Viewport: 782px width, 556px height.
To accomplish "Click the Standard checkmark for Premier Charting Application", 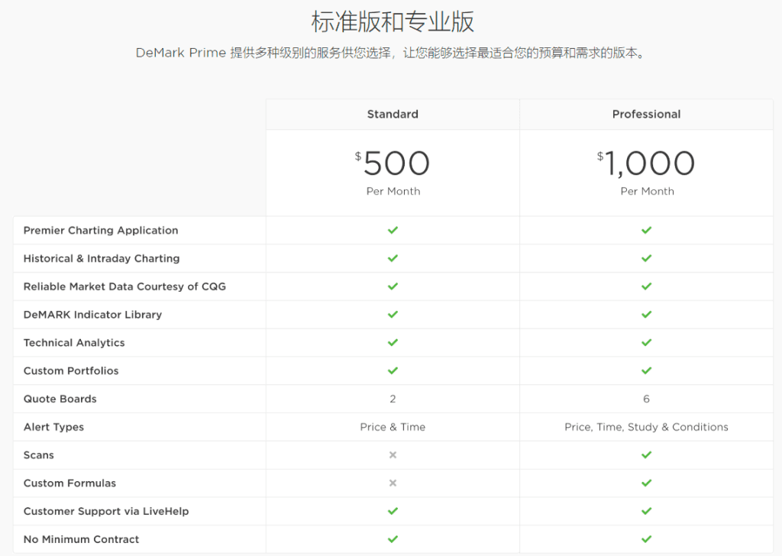I will click(x=393, y=230).
